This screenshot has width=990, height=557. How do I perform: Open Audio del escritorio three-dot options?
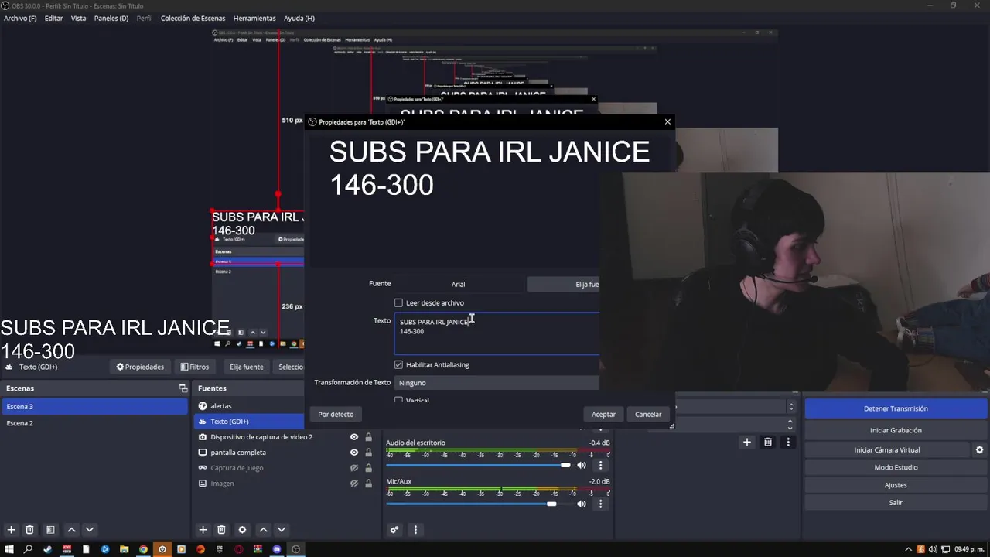[x=600, y=465]
